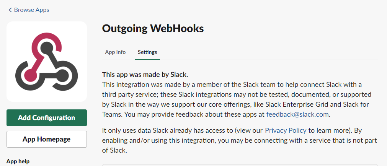Image resolution: width=387 pixels, height=166 pixels.
Task: Go back via the Browse Apps link
Action: coord(31,10)
